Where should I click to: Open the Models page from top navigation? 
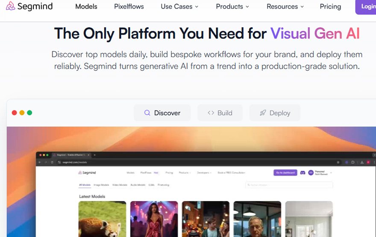86,6
